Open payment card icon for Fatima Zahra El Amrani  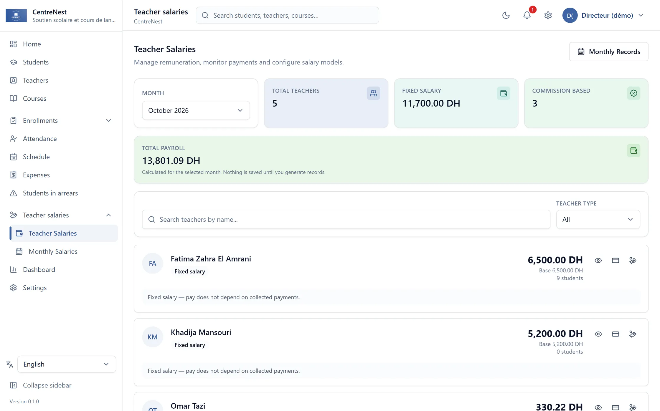pyautogui.click(x=616, y=260)
